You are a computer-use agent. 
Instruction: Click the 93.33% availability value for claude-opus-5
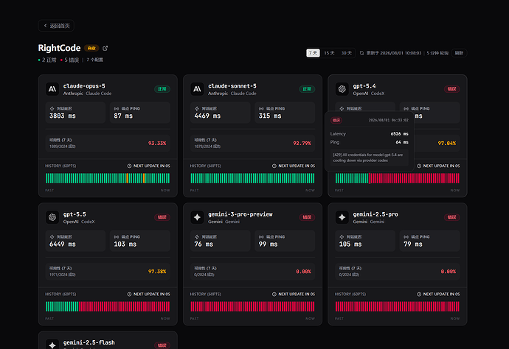[x=157, y=144]
